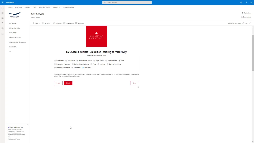Open My files page icon in the app bar
Image resolution: width=254 pixels, height=143 pixels.
coord(2,23)
